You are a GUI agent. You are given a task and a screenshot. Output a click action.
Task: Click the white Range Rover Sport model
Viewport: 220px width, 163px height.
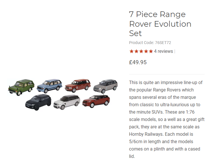tap(67, 102)
